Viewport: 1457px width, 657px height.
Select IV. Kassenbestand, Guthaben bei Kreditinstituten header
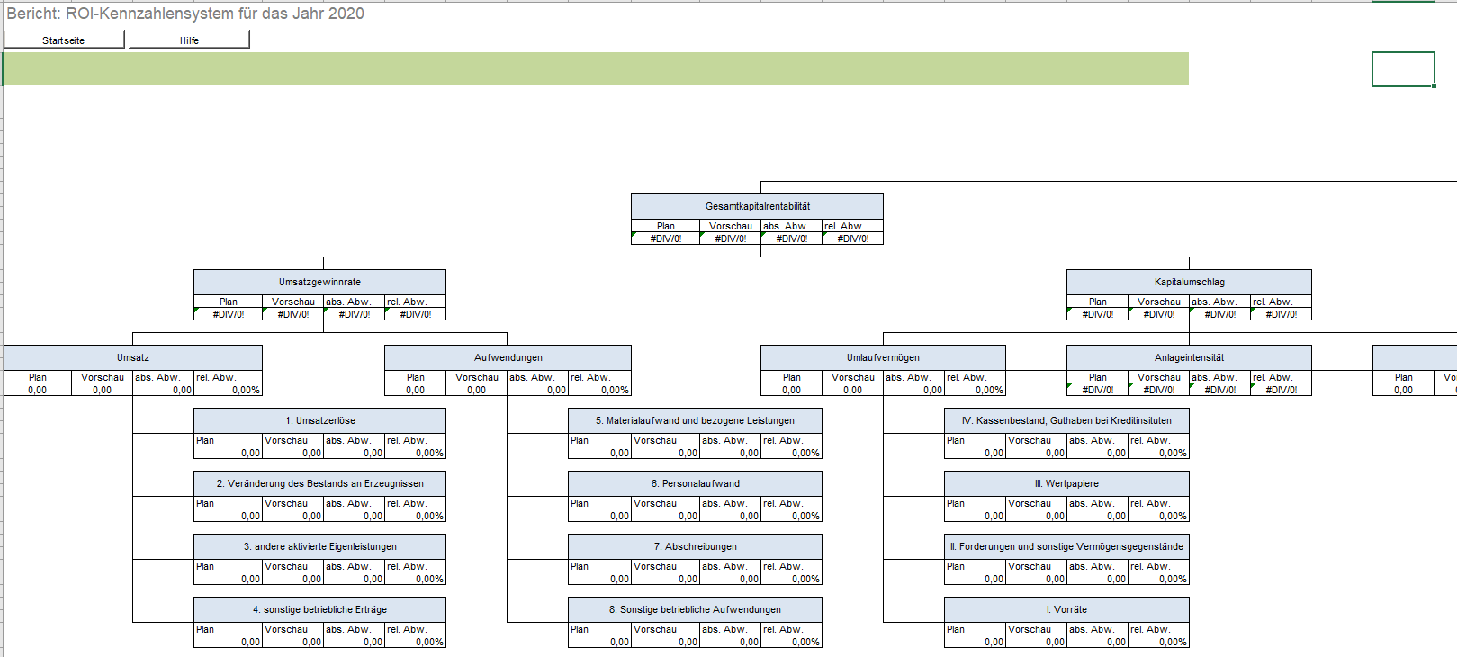[x=1066, y=420]
